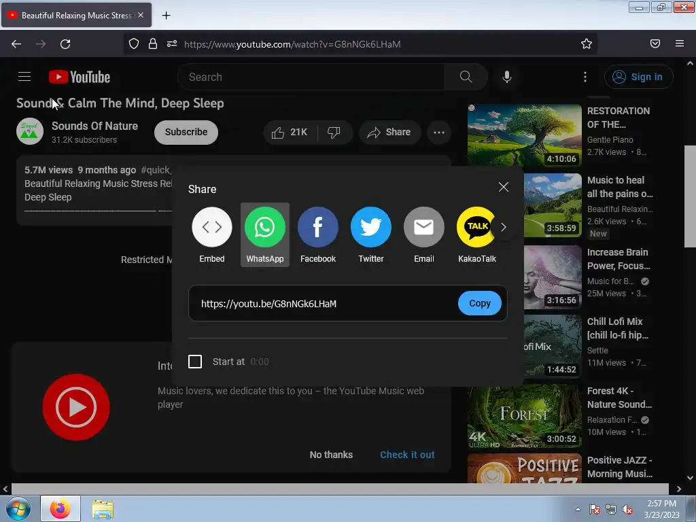Subscribe to Sounds Of Nature
Image resolution: width=696 pixels, height=522 pixels.
pos(186,132)
